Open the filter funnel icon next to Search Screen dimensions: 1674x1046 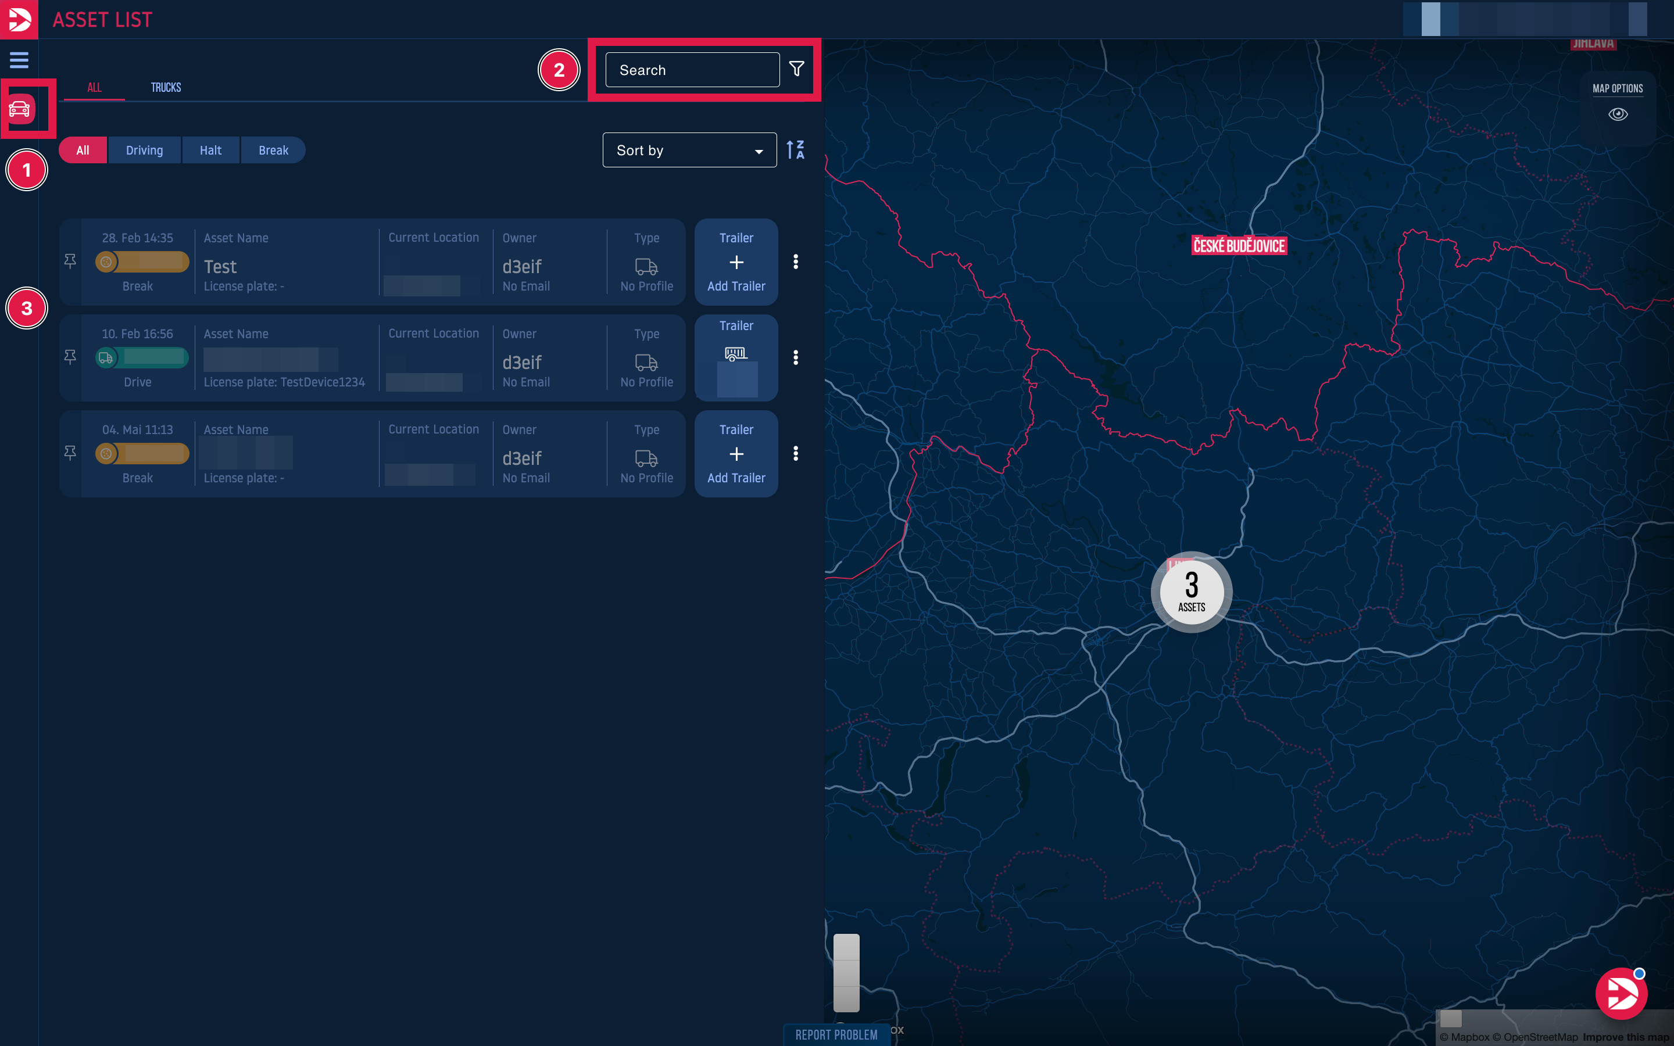(796, 69)
